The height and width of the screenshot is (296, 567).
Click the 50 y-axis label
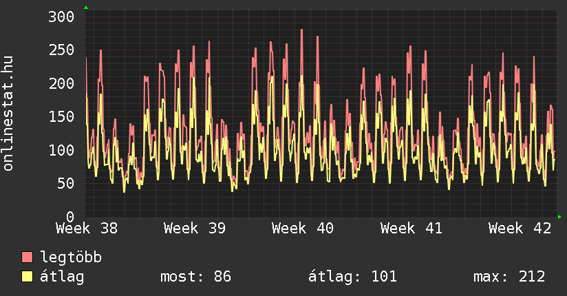[65, 183]
